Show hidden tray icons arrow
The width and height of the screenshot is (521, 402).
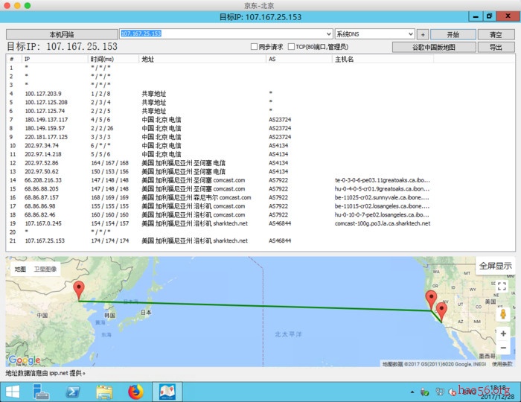412,392
